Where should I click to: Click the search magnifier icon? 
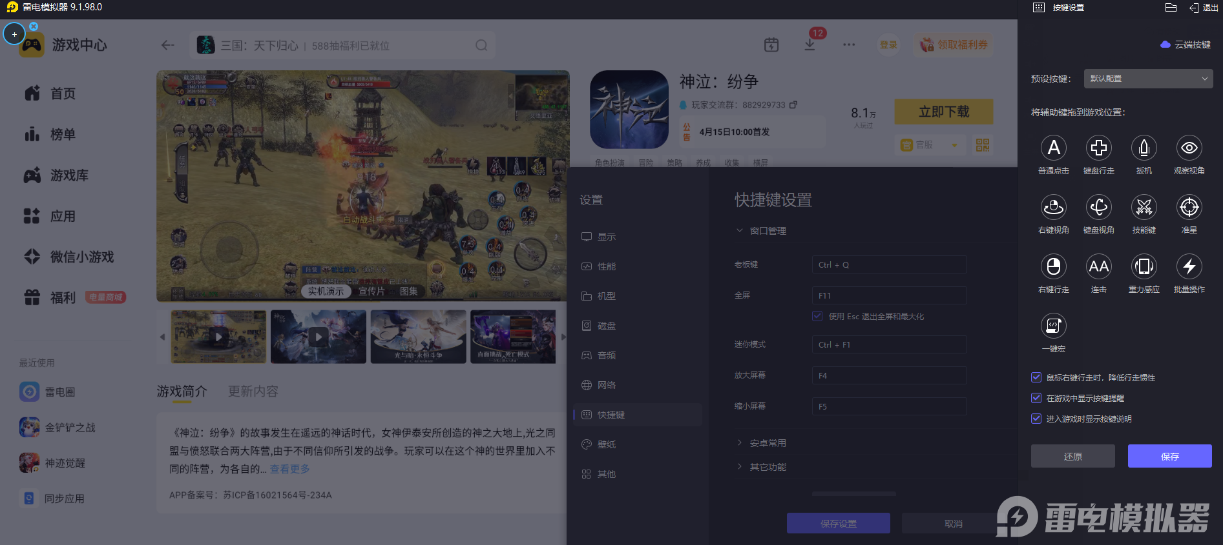coord(481,45)
